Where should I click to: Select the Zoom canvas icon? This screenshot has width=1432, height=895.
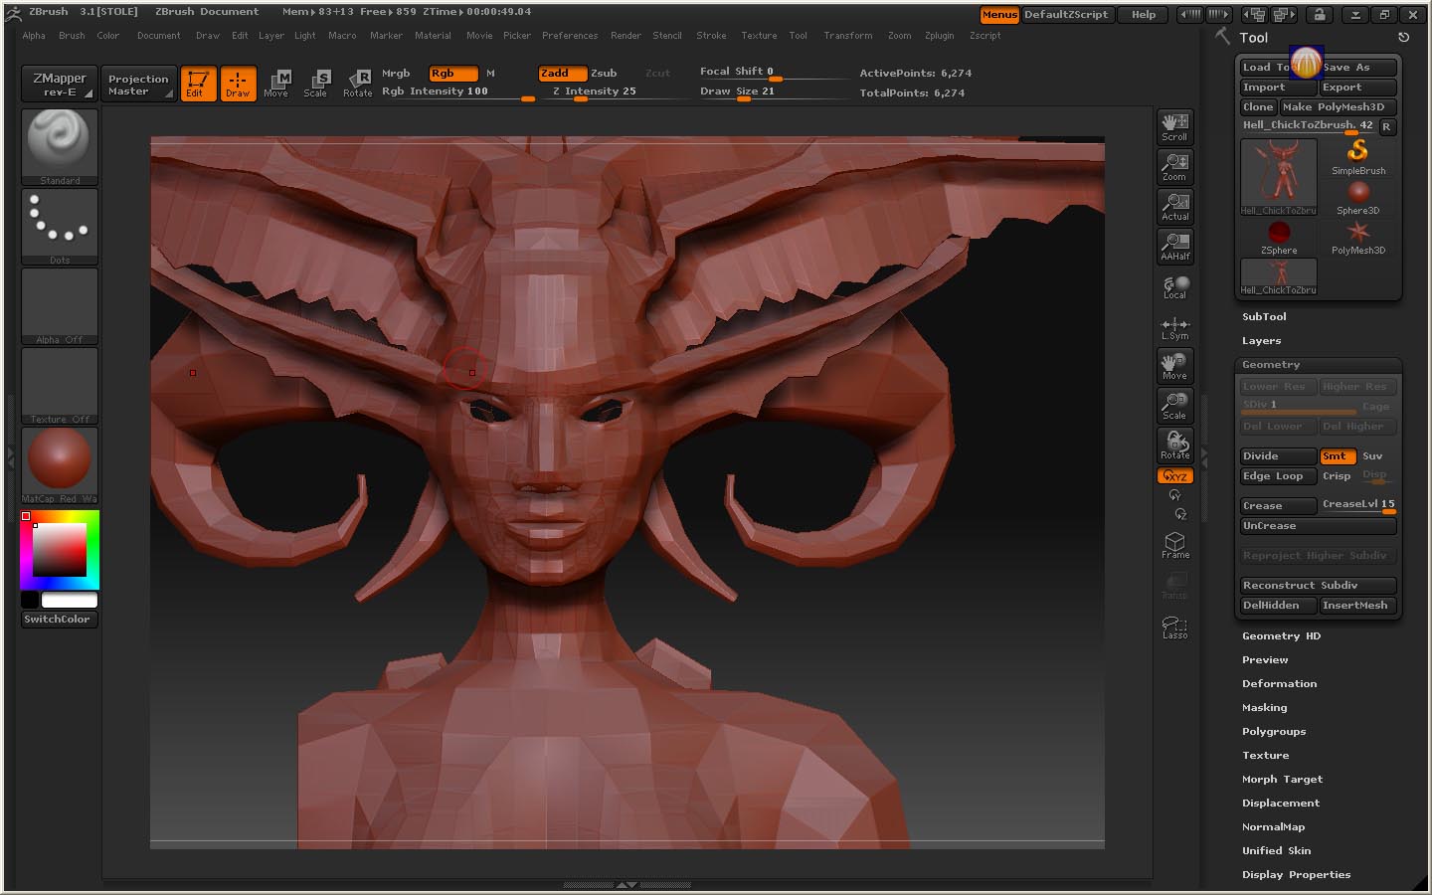(1174, 167)
